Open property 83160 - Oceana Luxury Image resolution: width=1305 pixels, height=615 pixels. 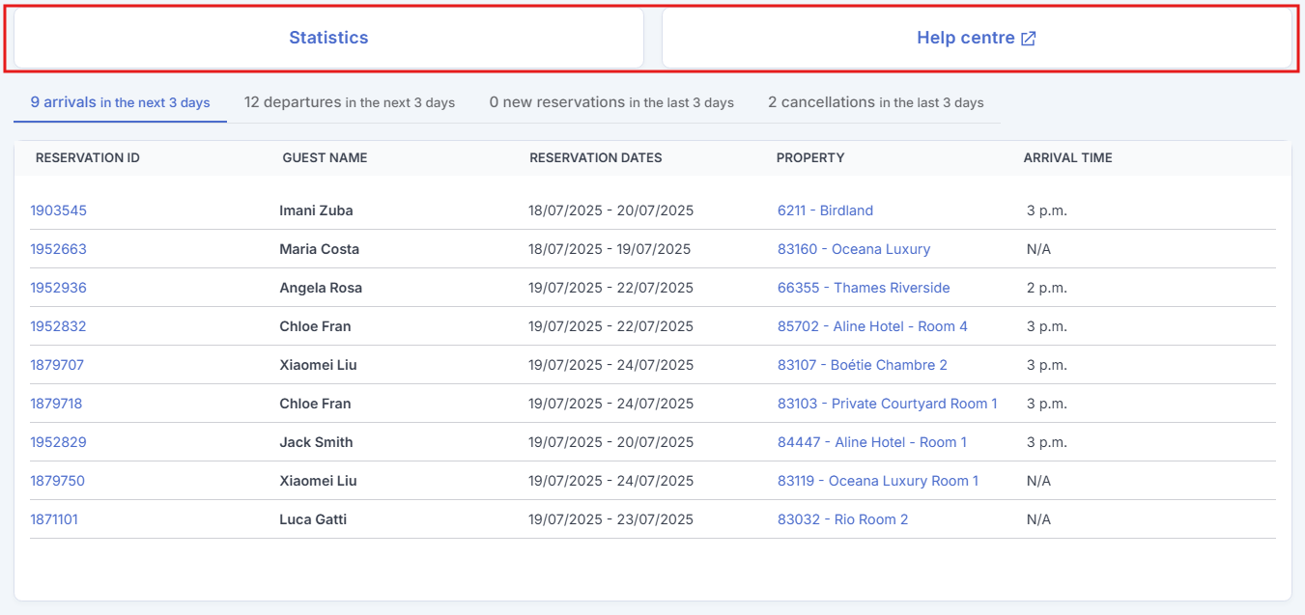854,249
